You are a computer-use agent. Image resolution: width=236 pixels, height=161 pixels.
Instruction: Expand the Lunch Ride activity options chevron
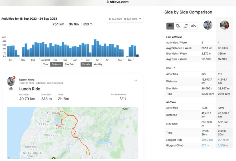coord(136,81)
